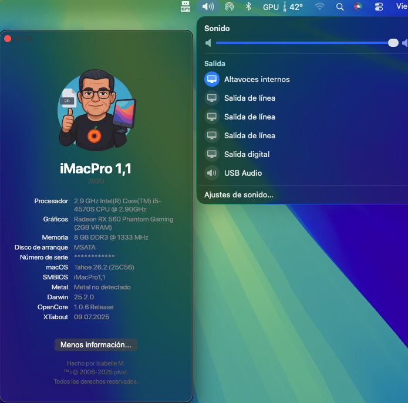408x403 pixels.
Task: Click the Procesador value 2.9 GHz Intel Core i5
Action: tap(117, 205)
